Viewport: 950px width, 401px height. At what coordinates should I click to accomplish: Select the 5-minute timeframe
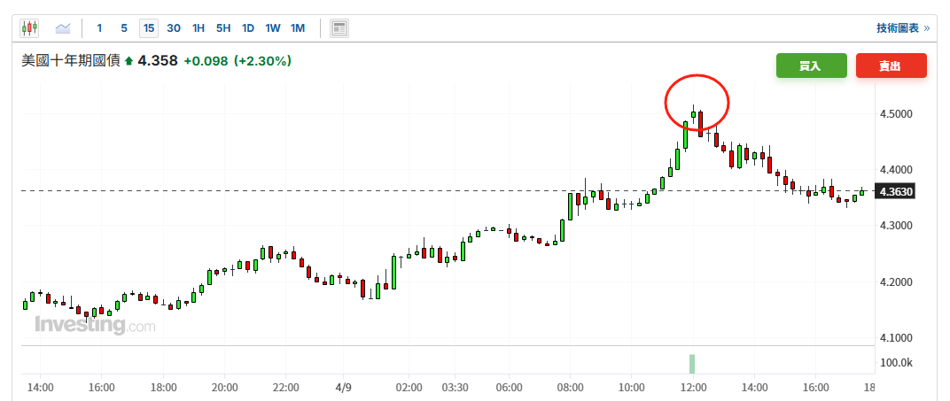124,28
